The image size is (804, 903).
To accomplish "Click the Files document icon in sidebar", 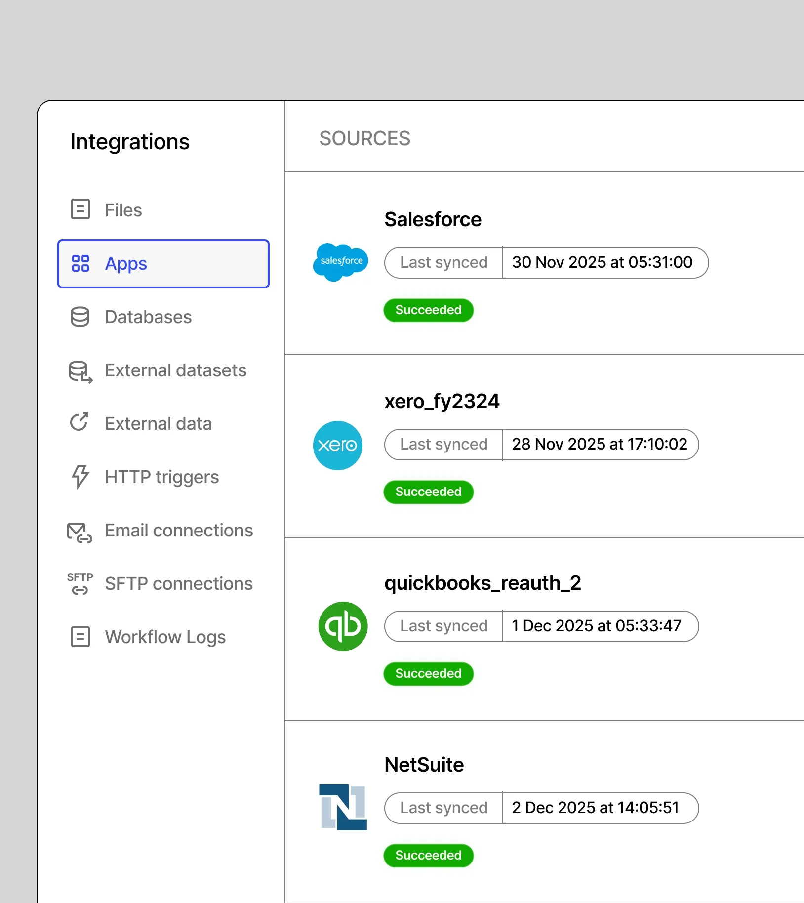I will coord(80,209).
